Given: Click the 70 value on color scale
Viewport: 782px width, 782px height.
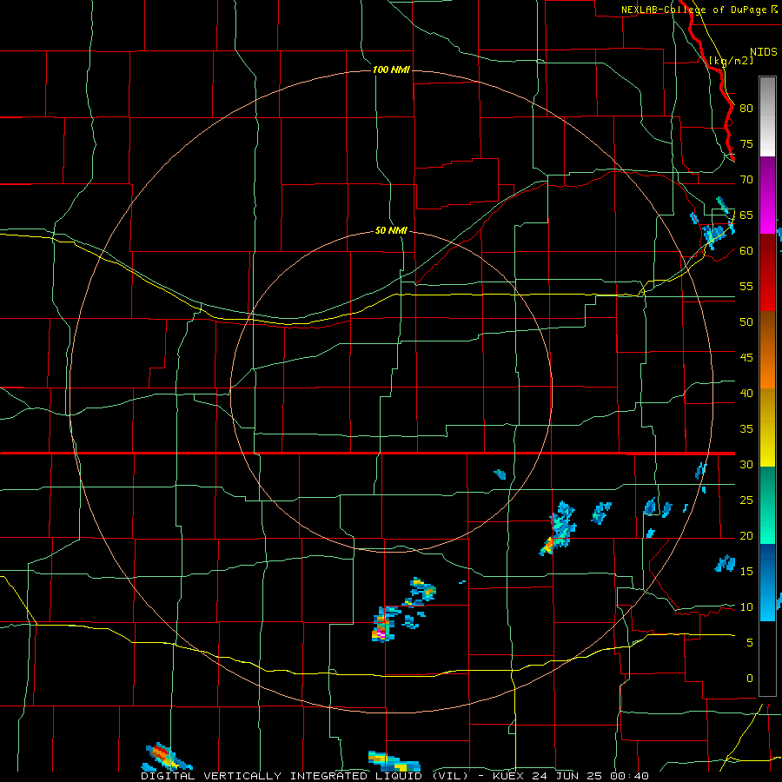Looking at the screenshot, I should point(746,180).
